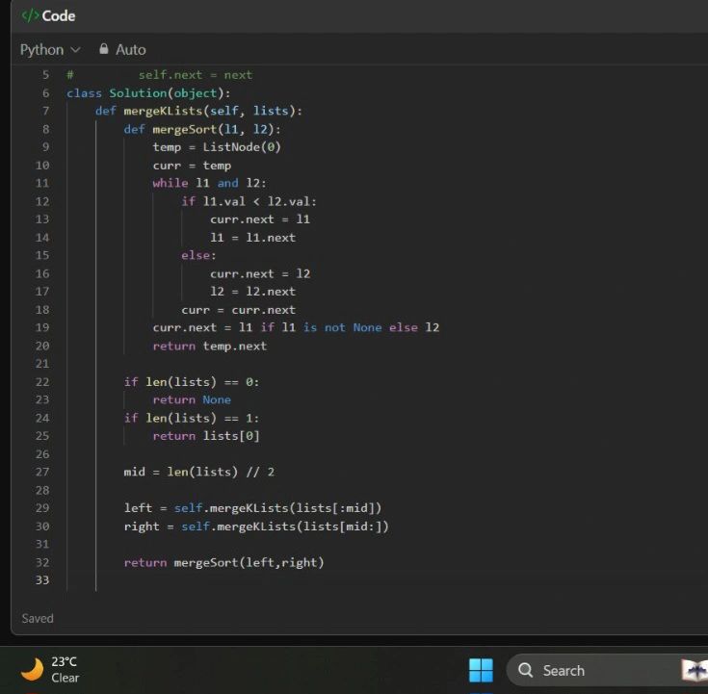Open the weather widget showing 23°C

pos(50,670)
